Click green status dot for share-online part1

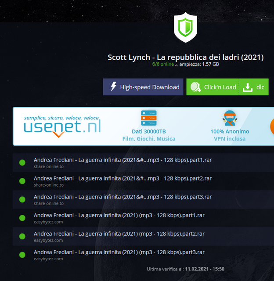[22, 162]
